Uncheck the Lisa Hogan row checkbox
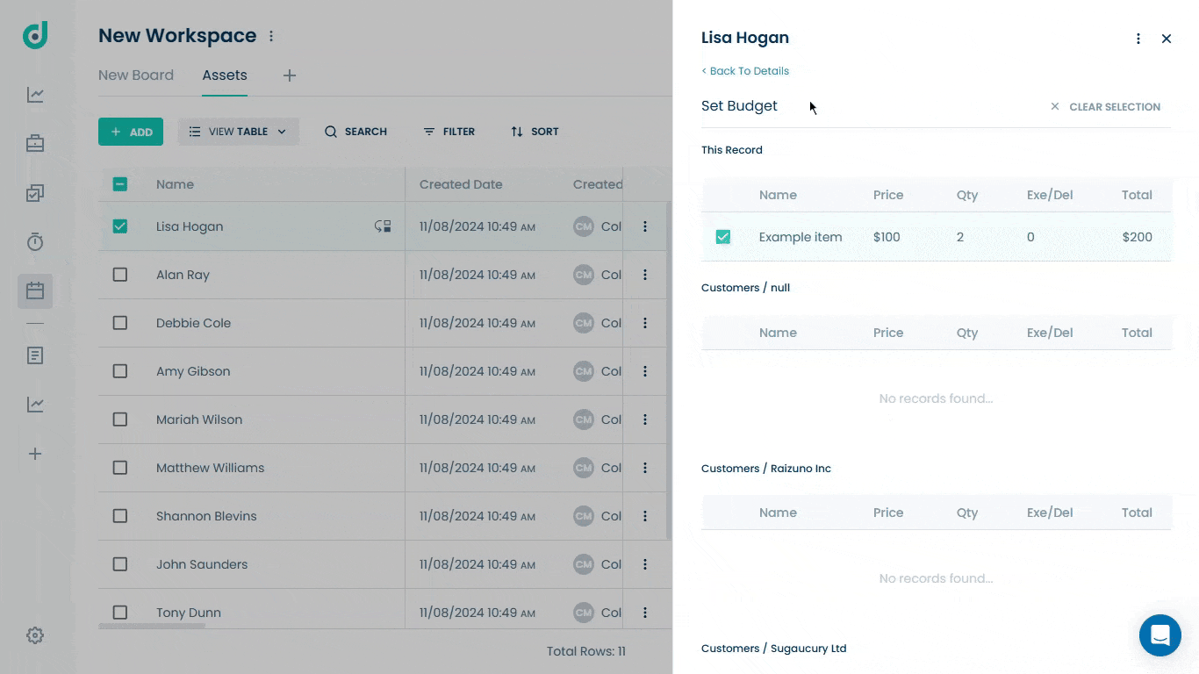 [120, 226]
